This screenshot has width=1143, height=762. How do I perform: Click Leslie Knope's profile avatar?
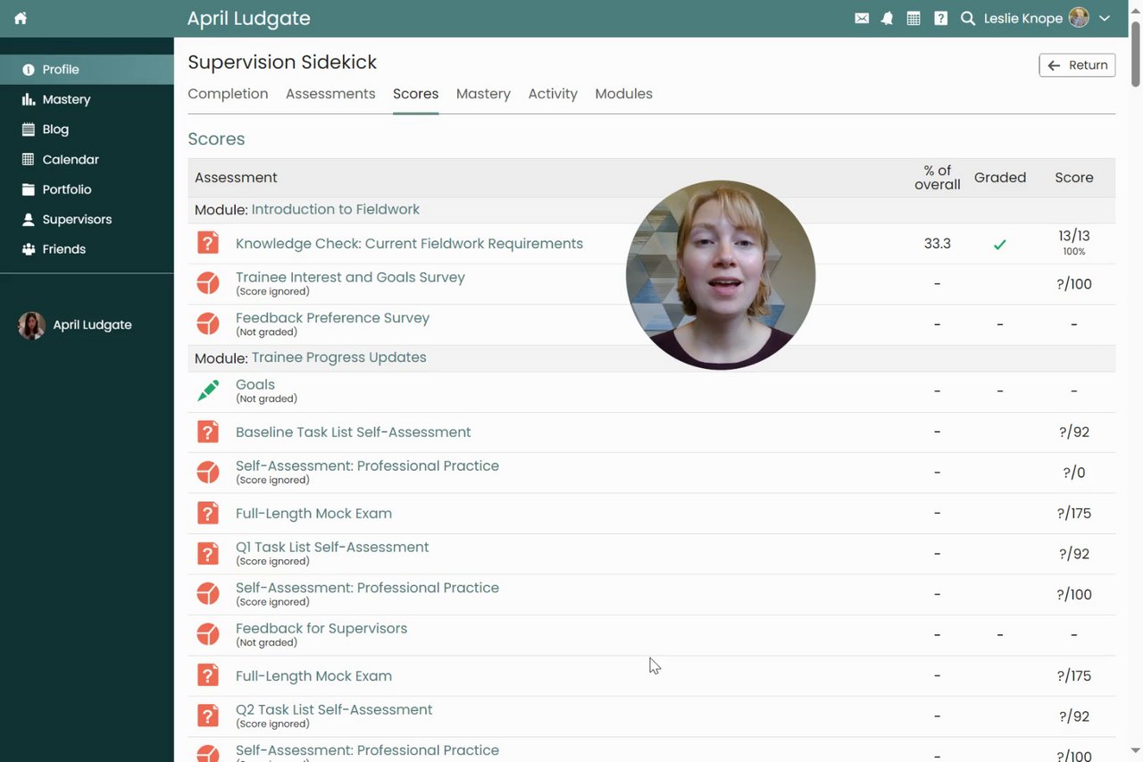pos(1079,18)
